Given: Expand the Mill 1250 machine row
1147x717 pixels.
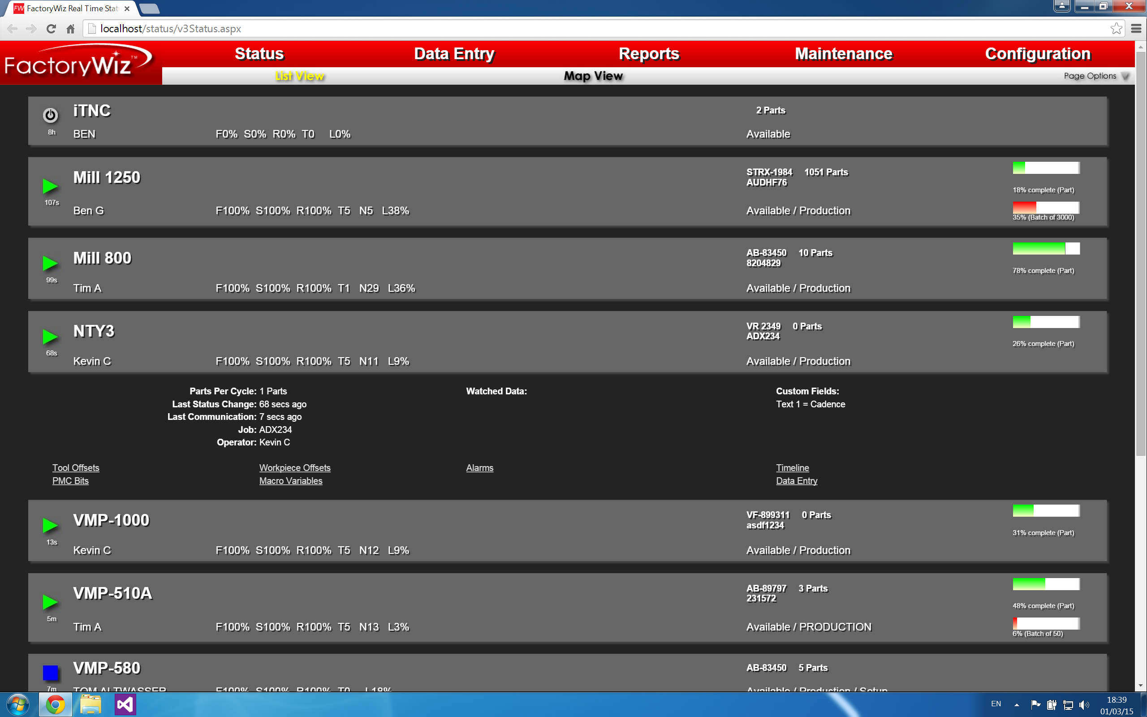Looking at the screenshot, I should pos(567,192).
